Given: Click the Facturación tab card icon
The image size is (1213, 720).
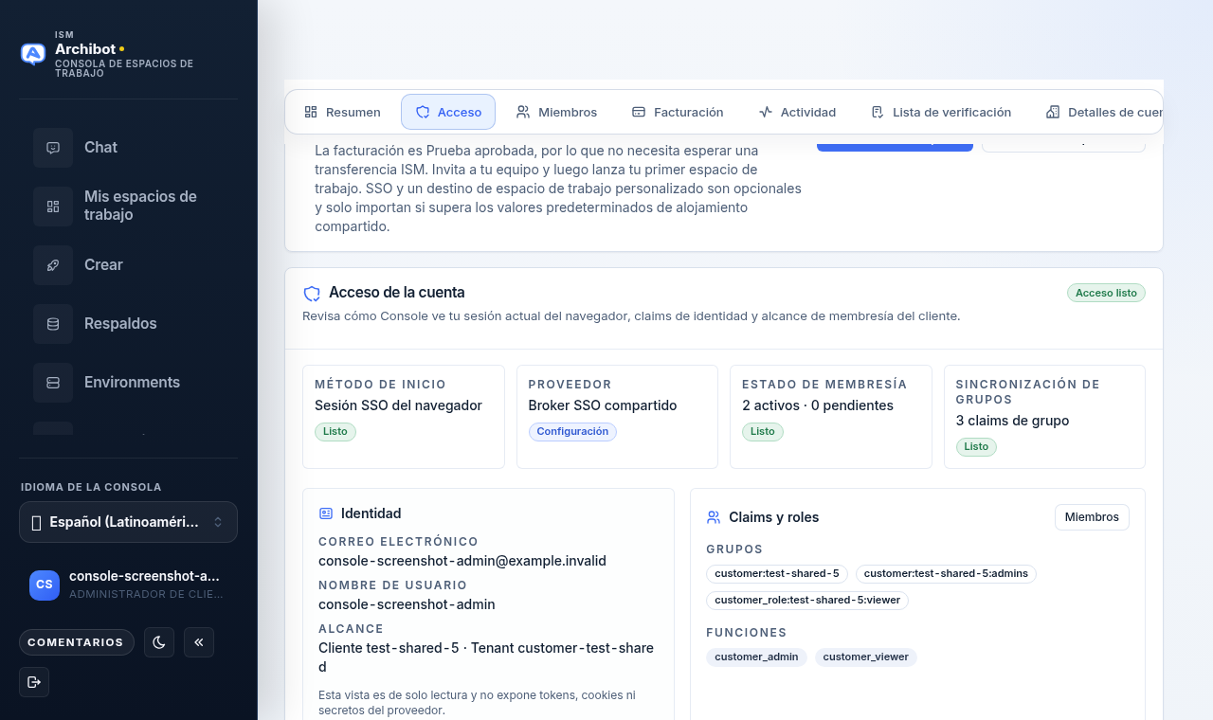Looking at the screenshot, I should [x=639, y=112].
